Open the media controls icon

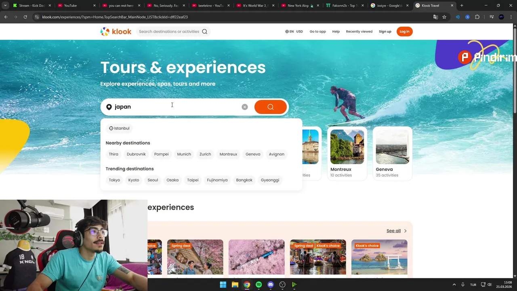[492, 17]
